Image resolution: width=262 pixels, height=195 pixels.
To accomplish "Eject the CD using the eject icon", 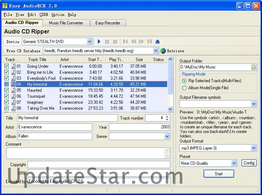I will click(158, 42).
